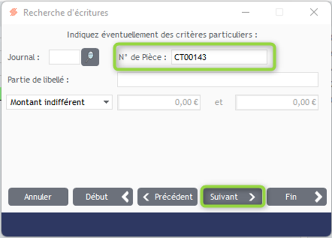Click the Début left chevron icon
Screen dimensions: 332x238
click(125, 197)
